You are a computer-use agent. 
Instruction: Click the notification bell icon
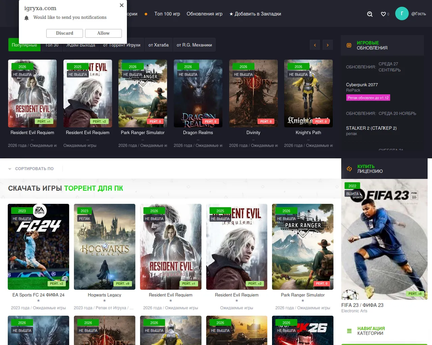[x=27, y=18]
